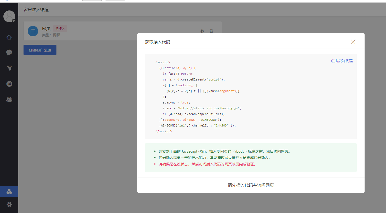
Task: Click the d.head.appendChild(s) code line
Action: coord(194,114)
